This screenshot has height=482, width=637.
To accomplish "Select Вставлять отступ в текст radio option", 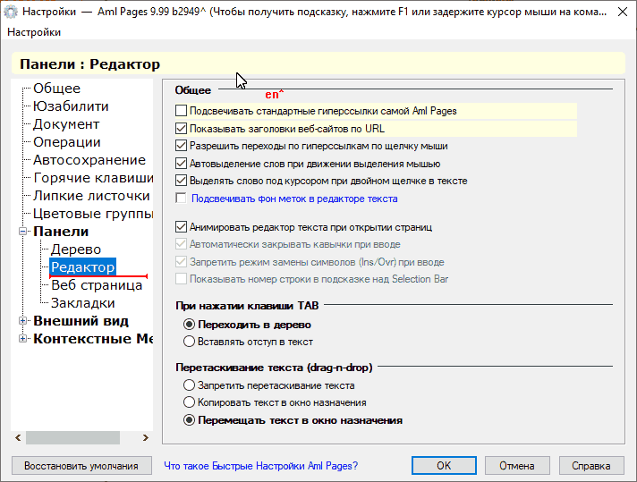I will [x=189, y=342].
